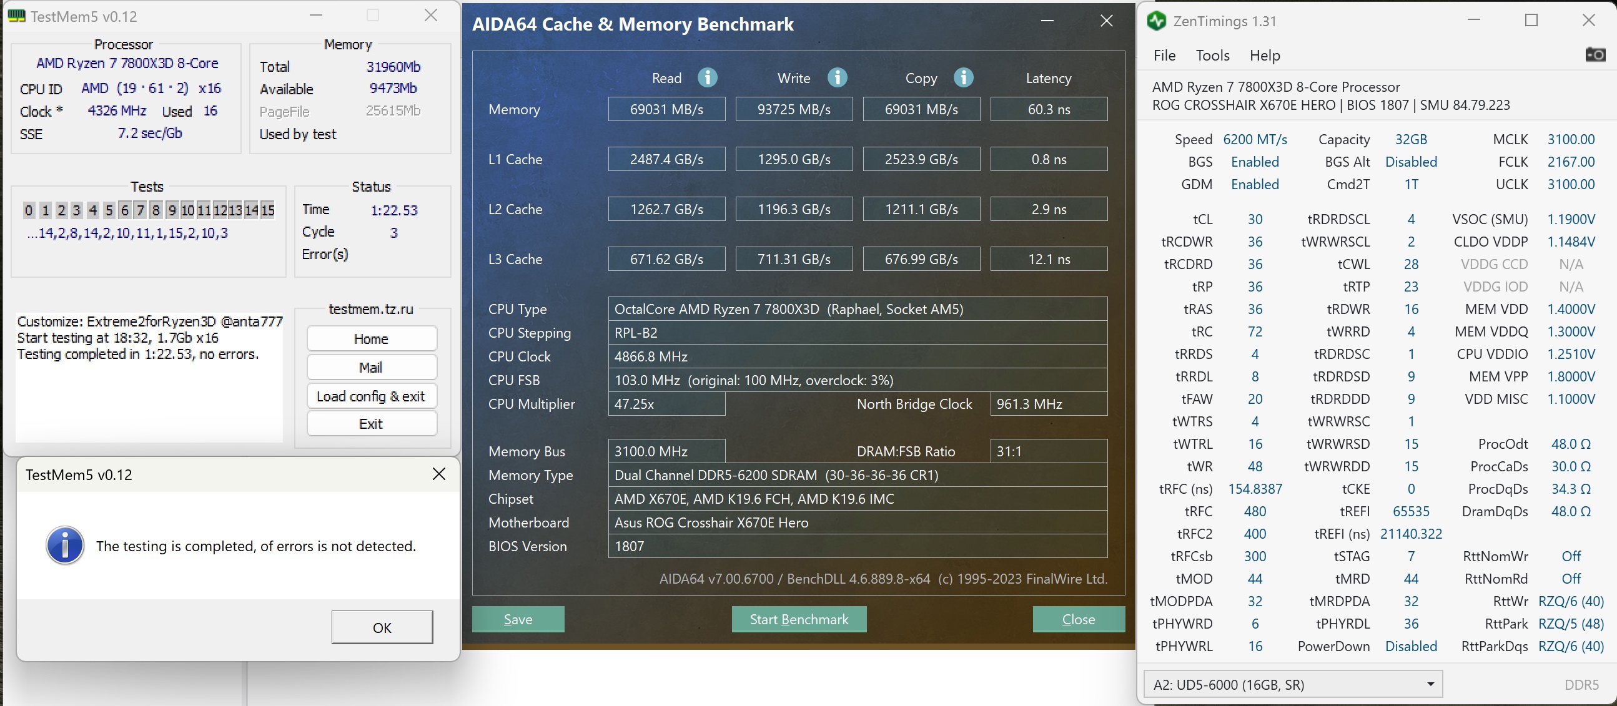Open the Help menu in ZenTimings
Screen dimensions: 1617x706
(x=1264, y=56)
